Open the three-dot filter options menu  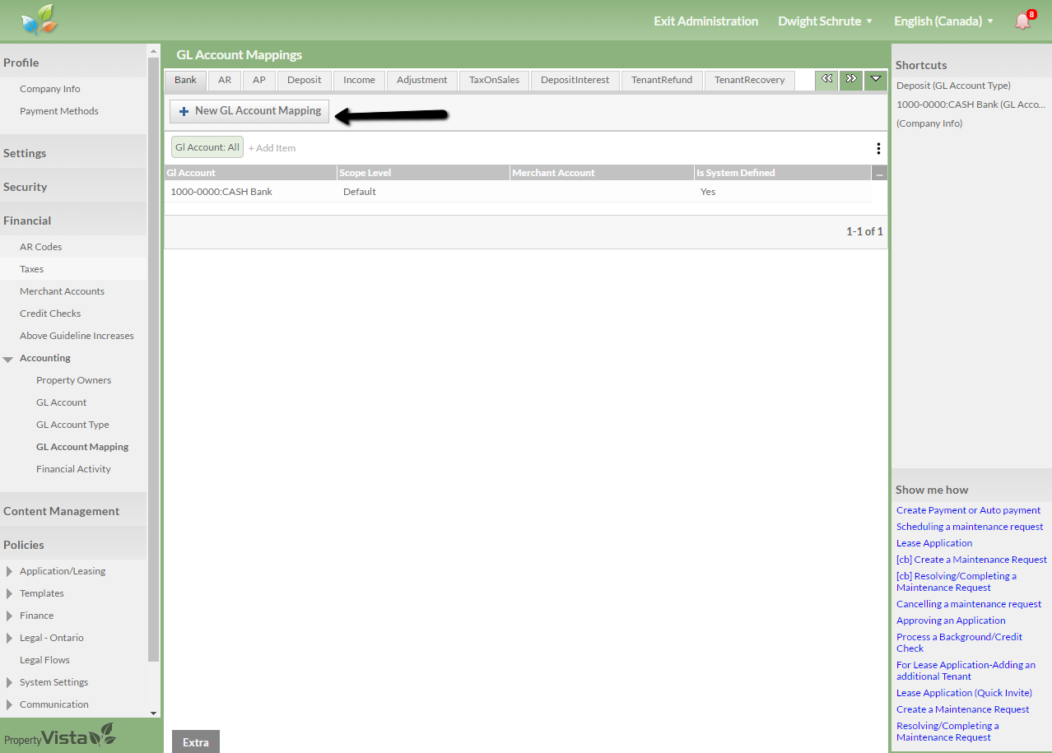[x=877, y=148]
